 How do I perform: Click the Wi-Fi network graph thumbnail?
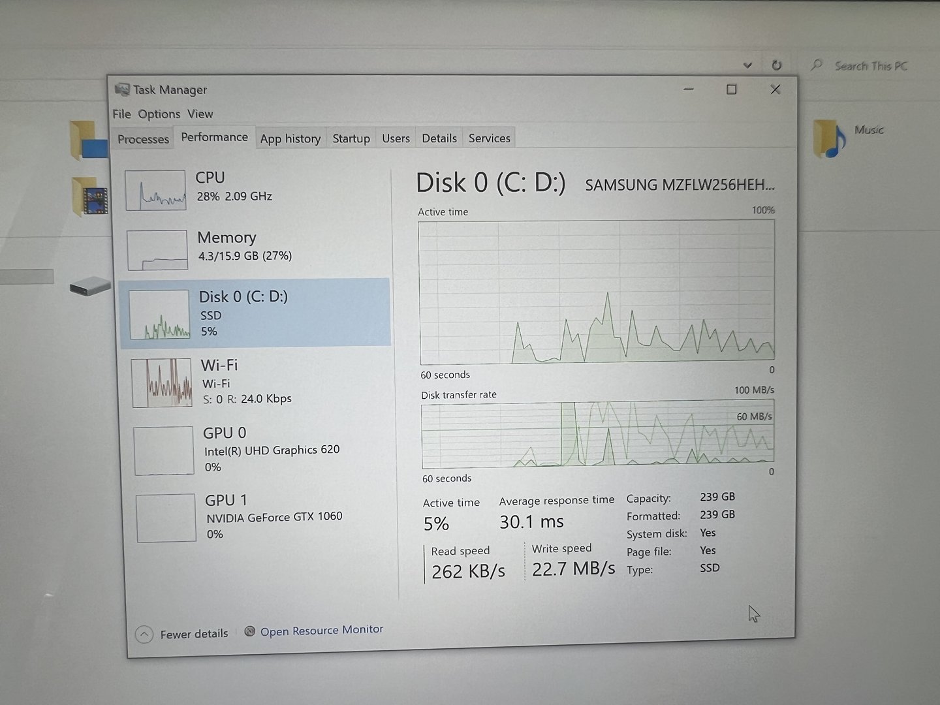[162, 383]
